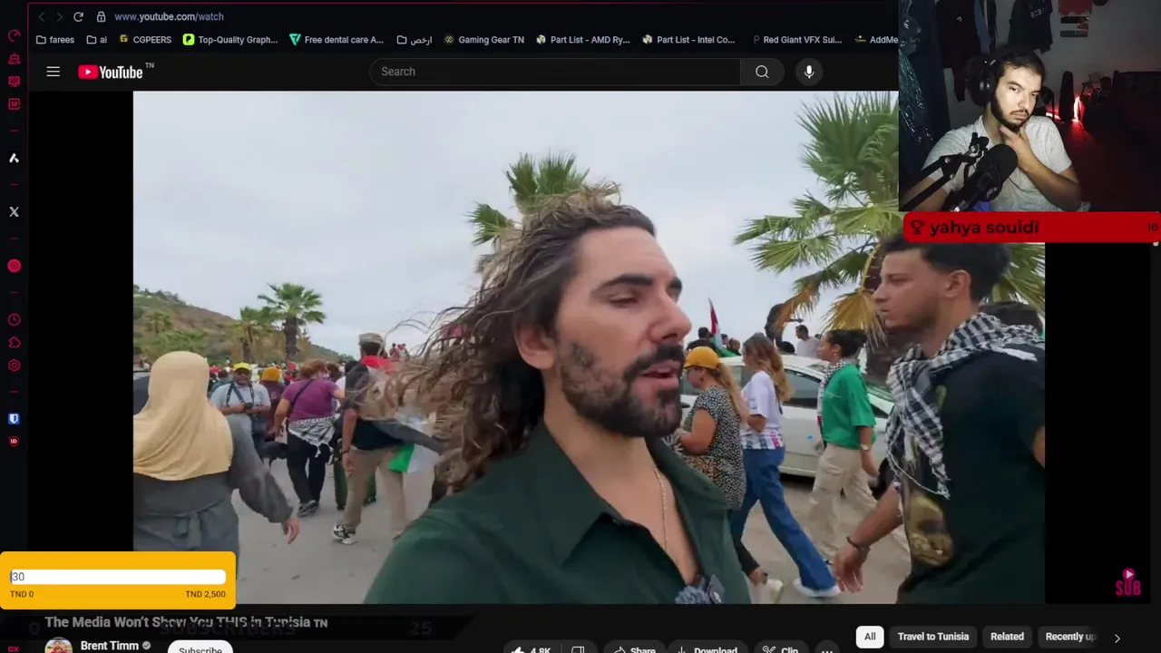Go forward with browser forward arrow
Viewport: 1161px width, 653px height.
[x=59, y=16]
